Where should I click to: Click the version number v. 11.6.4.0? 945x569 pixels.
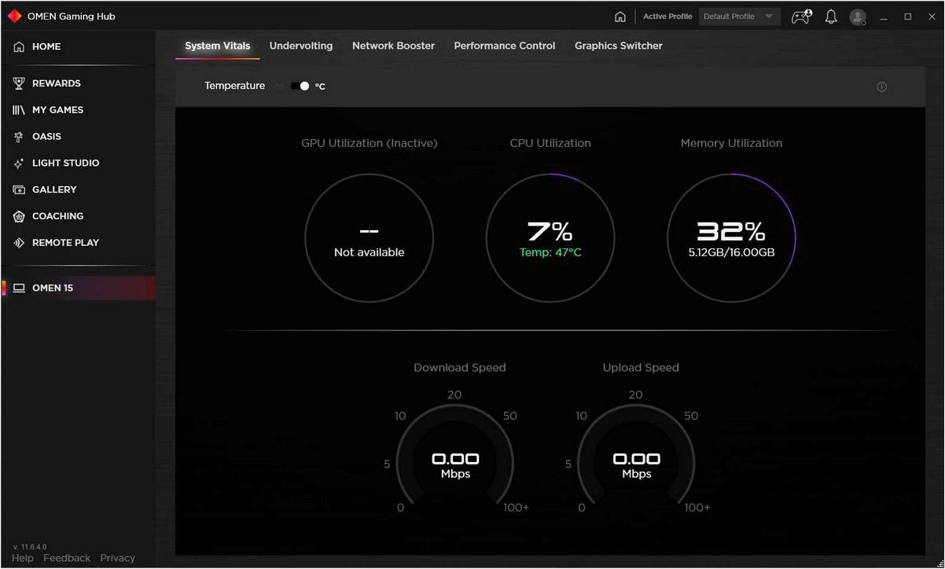pos(30,547)
